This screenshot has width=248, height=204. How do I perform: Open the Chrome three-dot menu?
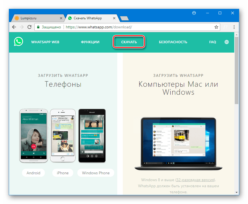pyautogui.click(x=234, y=27)
